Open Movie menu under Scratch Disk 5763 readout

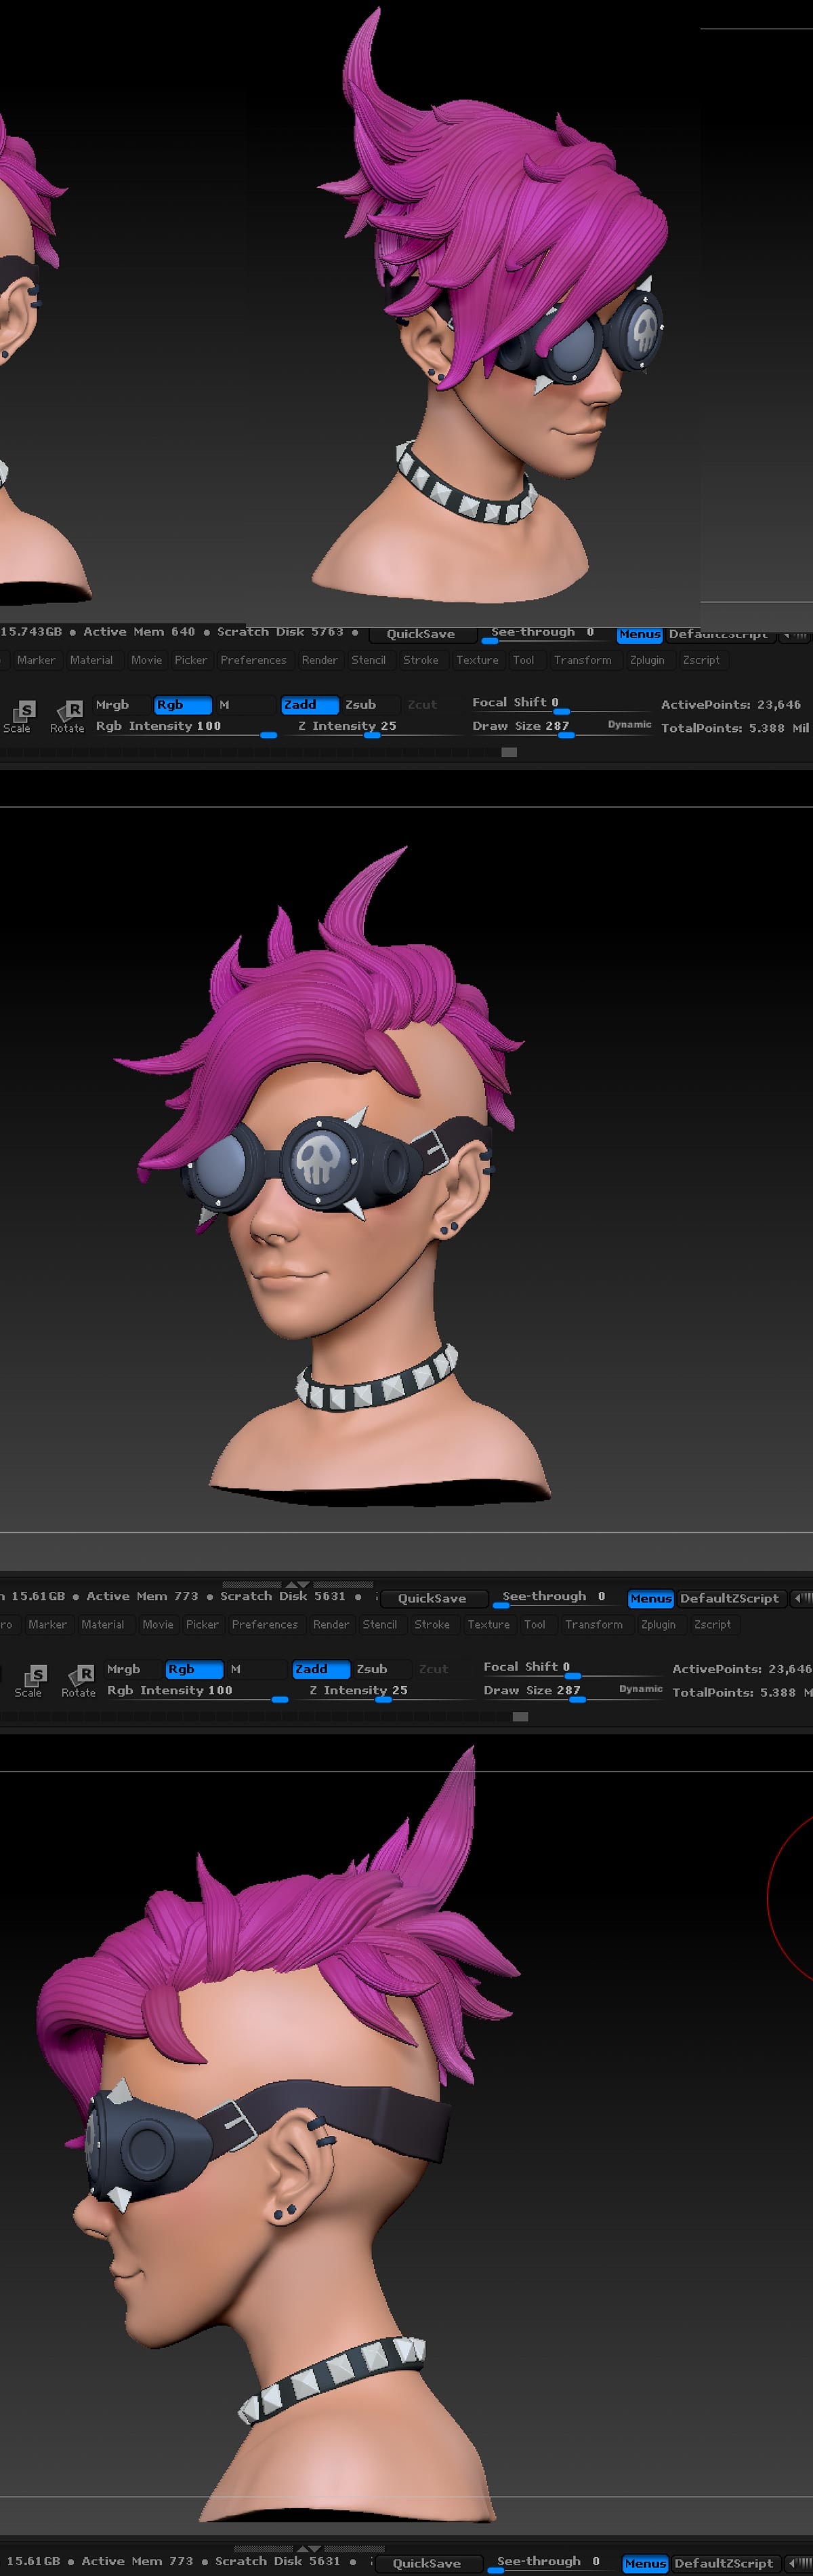click(146, 660)
